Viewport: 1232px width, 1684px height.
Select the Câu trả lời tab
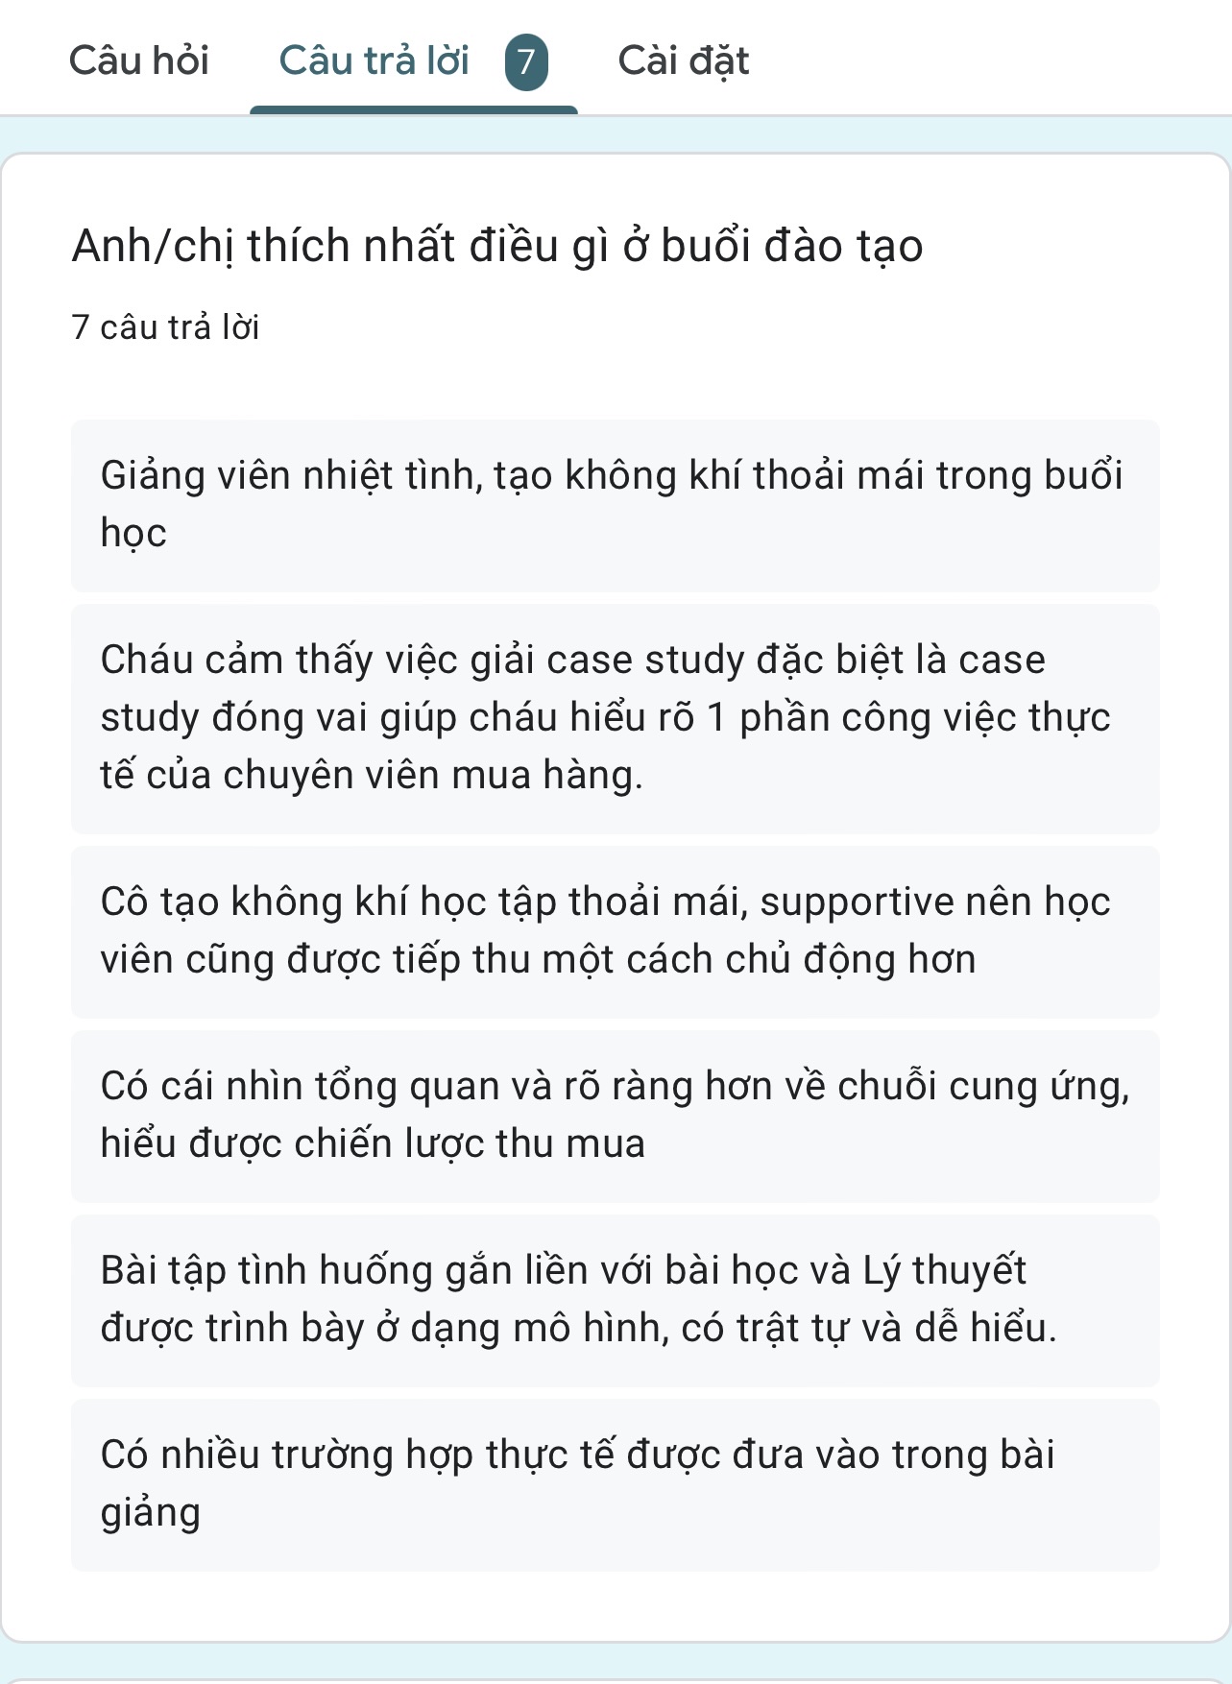[x=374, y=60]
